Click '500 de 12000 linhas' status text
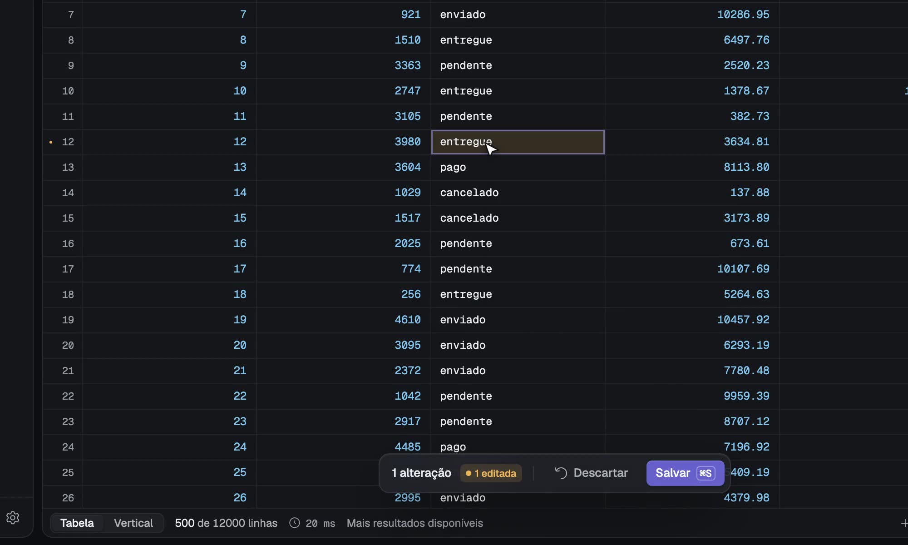The height and width of the screenshot is (545, 908). pos(226,523)
